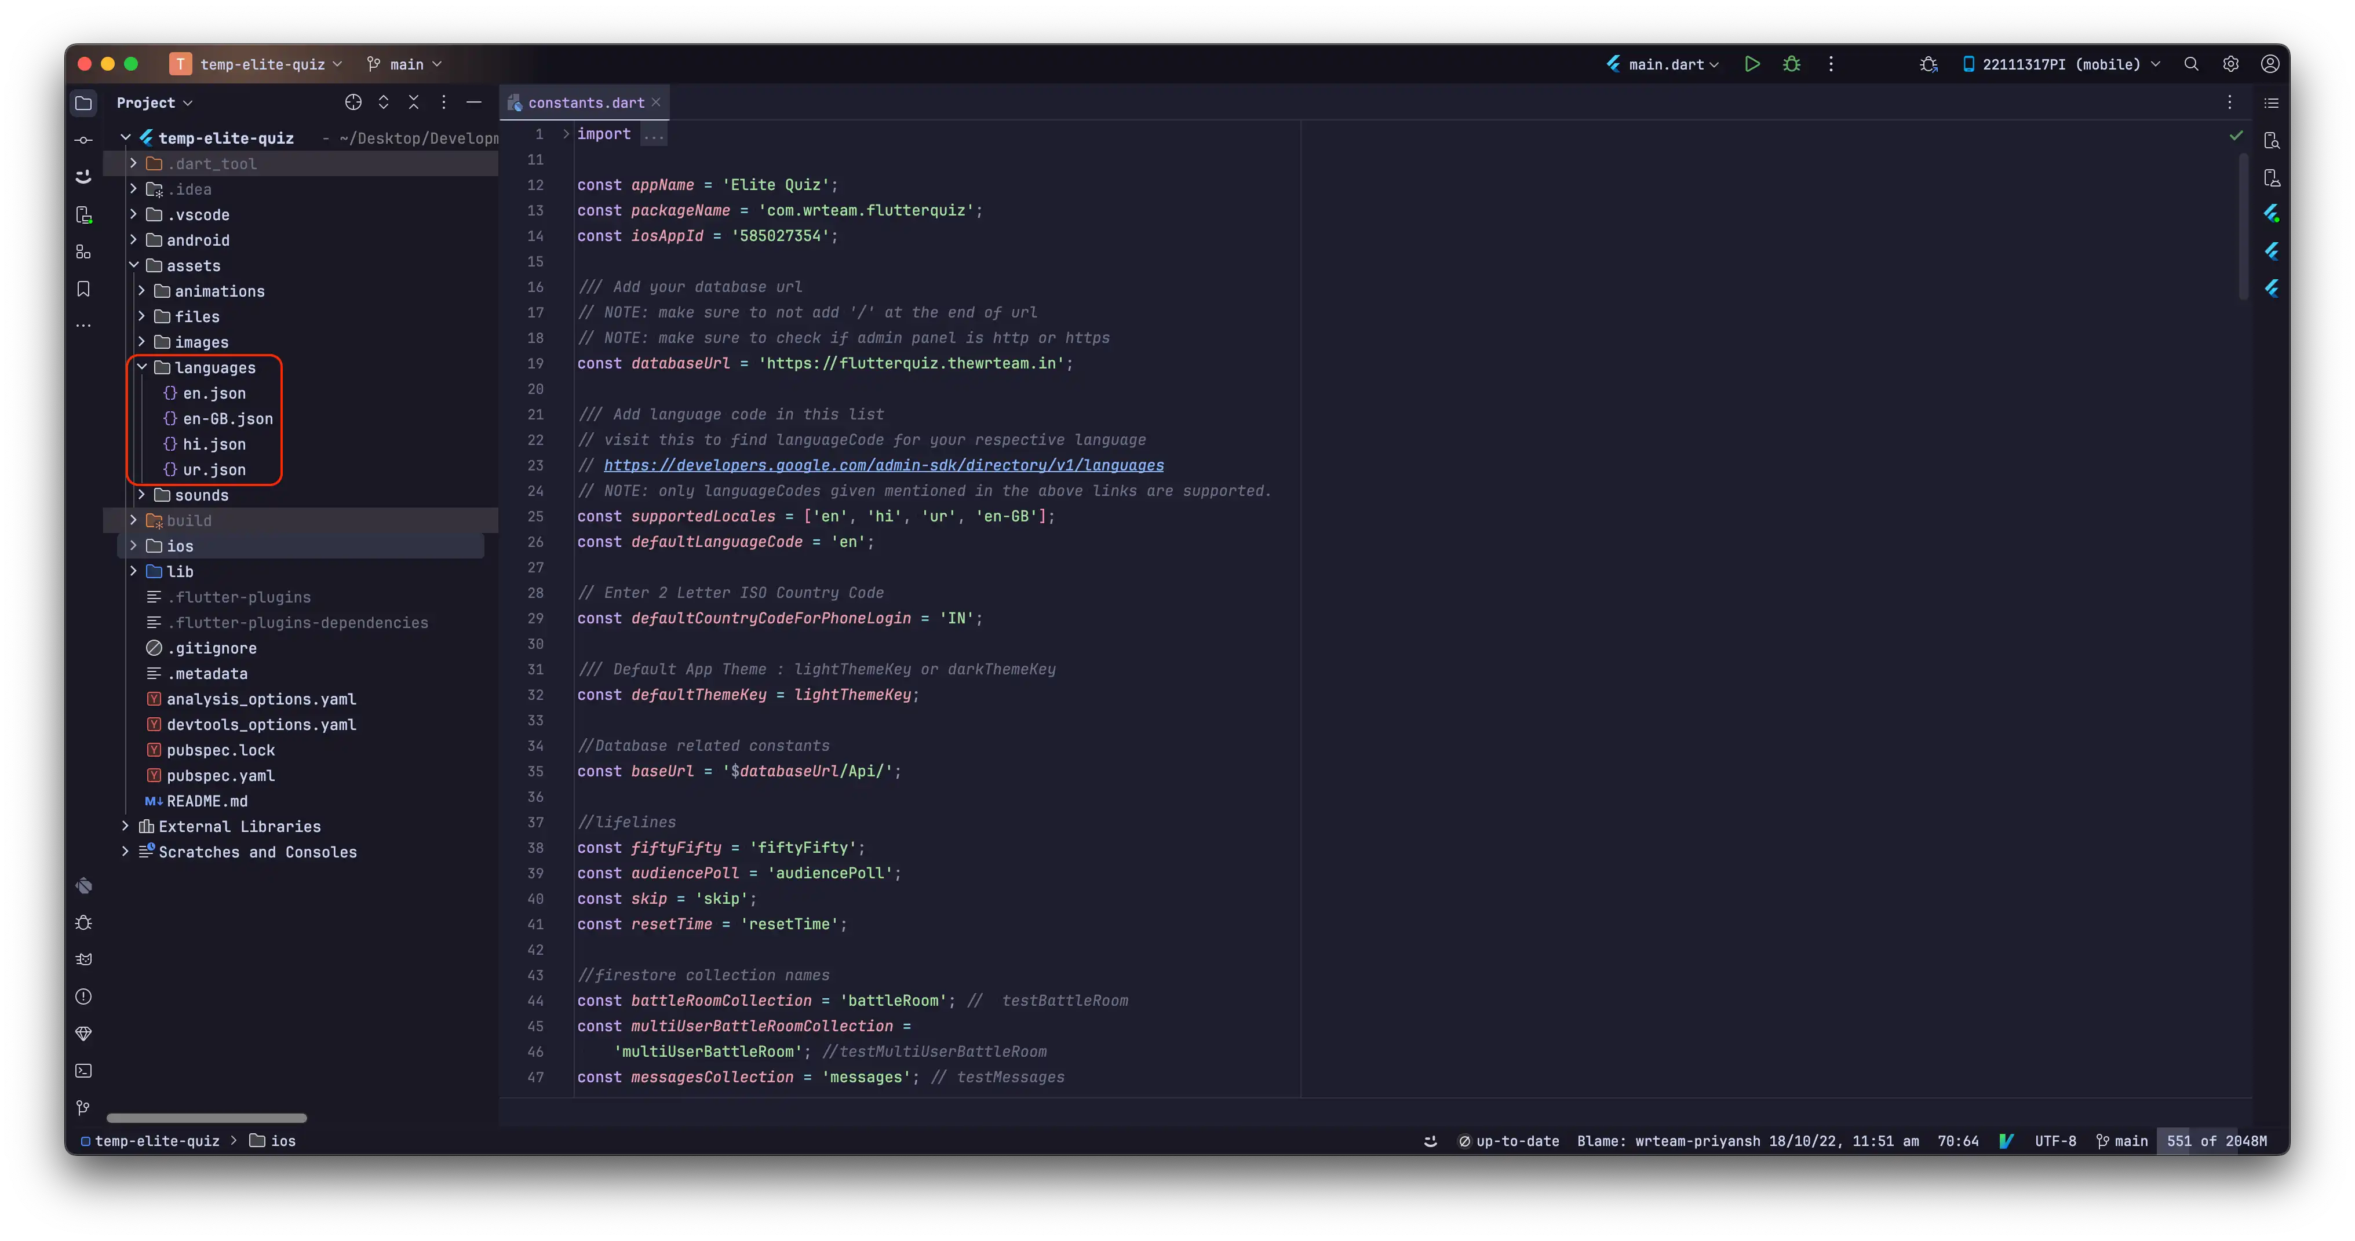Hide the Project panel with minus button
The width and height of the screenshot is (2355, 1241).
[473, 103]
